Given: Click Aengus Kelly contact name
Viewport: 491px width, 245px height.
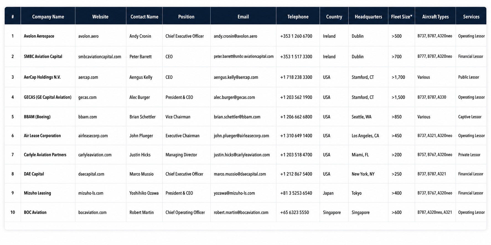Looking at the screenshot, I should (x=141, y=77).
